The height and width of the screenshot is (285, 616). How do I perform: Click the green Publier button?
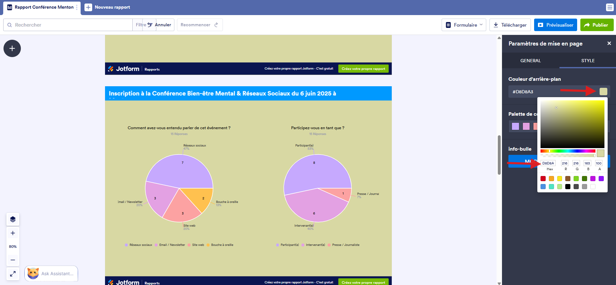point(597,25)
